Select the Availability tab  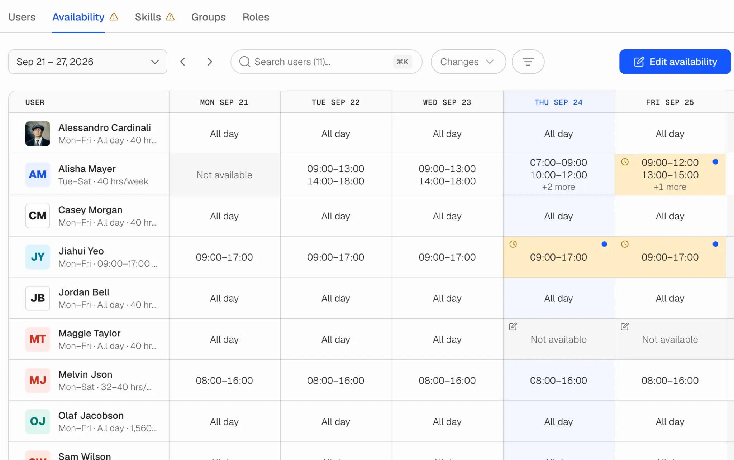(78, 17)
